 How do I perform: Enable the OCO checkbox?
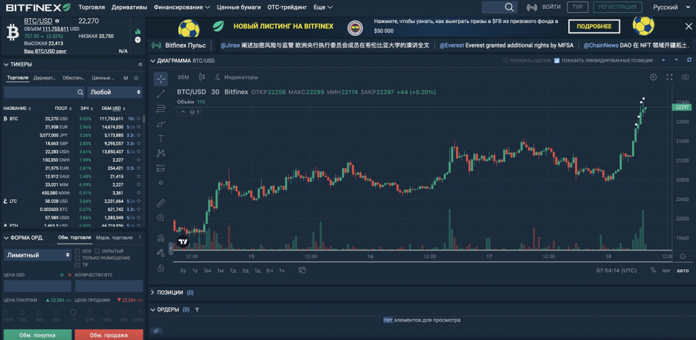[x=77, y=251]
